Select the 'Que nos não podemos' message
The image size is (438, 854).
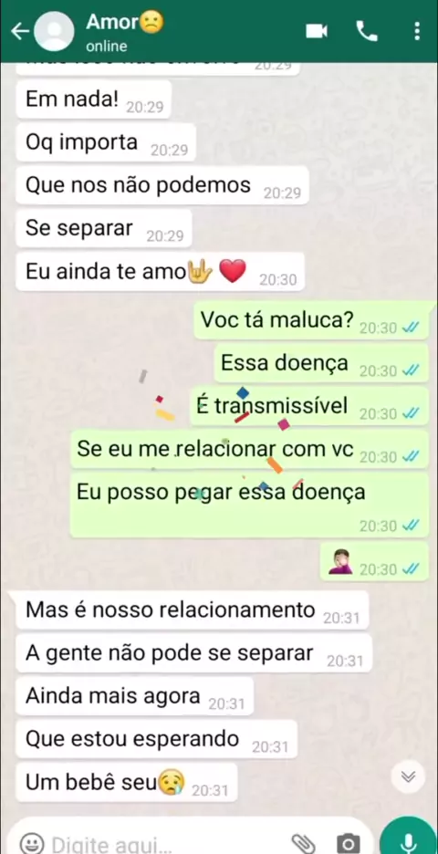(162, 186)
